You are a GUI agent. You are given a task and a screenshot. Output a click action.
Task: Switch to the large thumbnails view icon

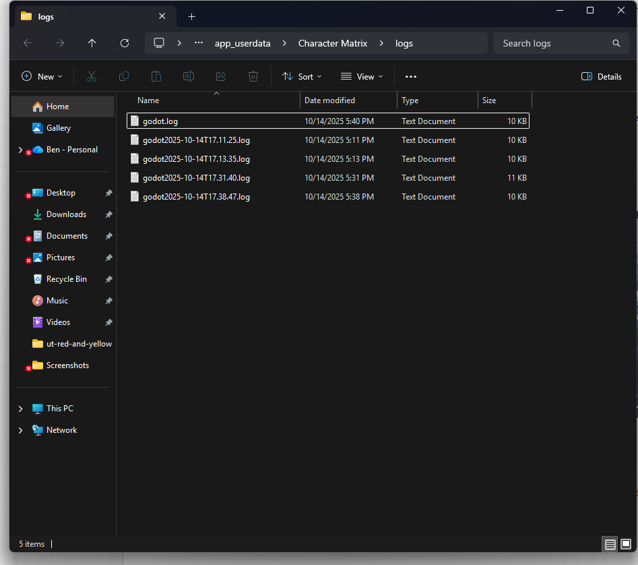pyautogui.click(x=626, y=544)
